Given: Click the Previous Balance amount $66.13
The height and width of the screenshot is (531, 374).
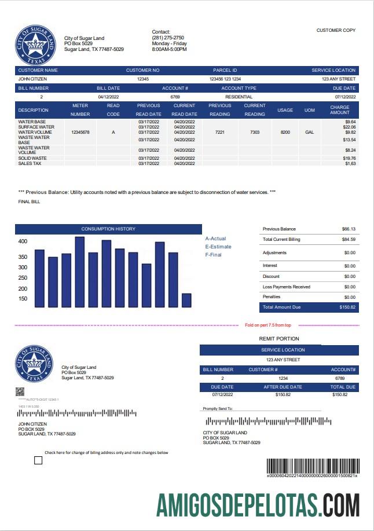Looking at the screenshot, I should point(349,229).
